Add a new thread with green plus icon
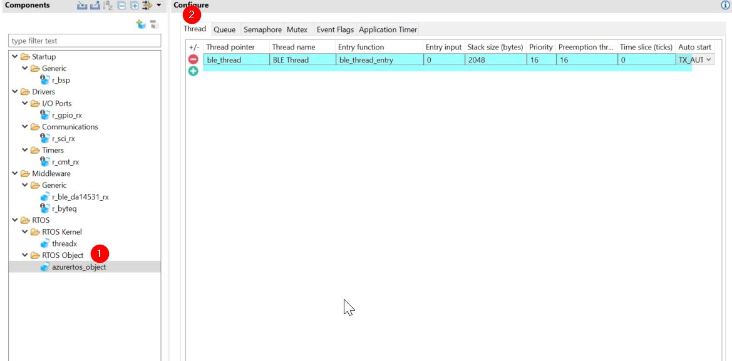 coord(193,71)
